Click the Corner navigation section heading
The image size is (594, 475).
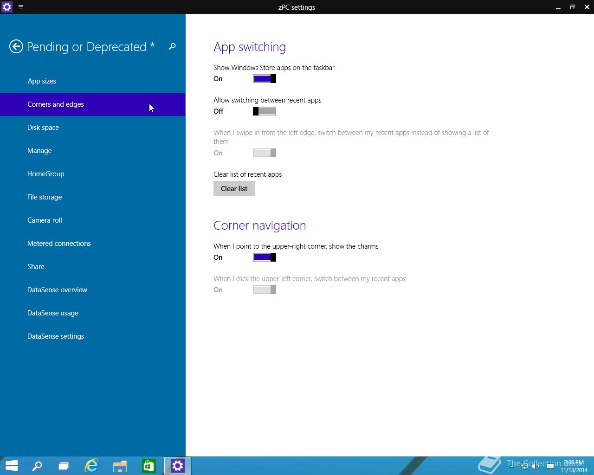260,225
